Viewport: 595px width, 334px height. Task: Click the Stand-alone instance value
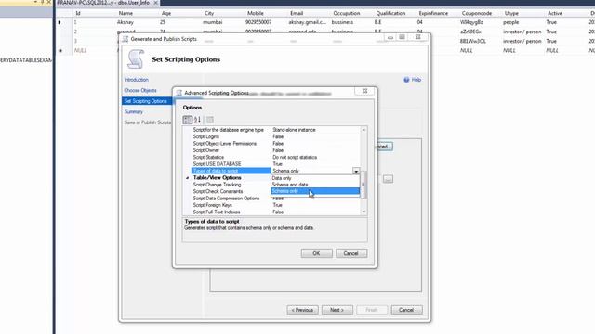tap(294, 130)
